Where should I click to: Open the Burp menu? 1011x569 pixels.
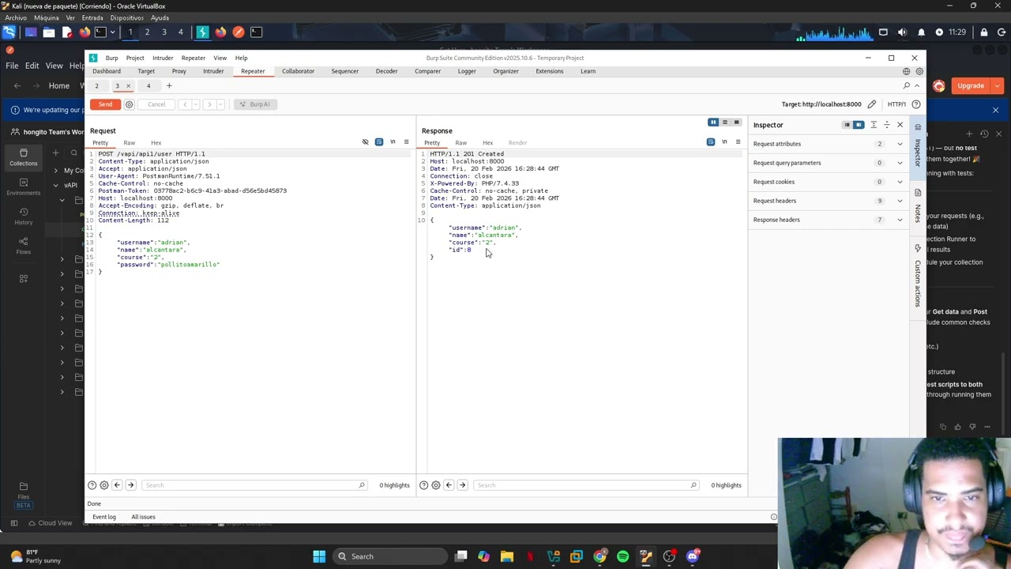(x=112, y=58)
